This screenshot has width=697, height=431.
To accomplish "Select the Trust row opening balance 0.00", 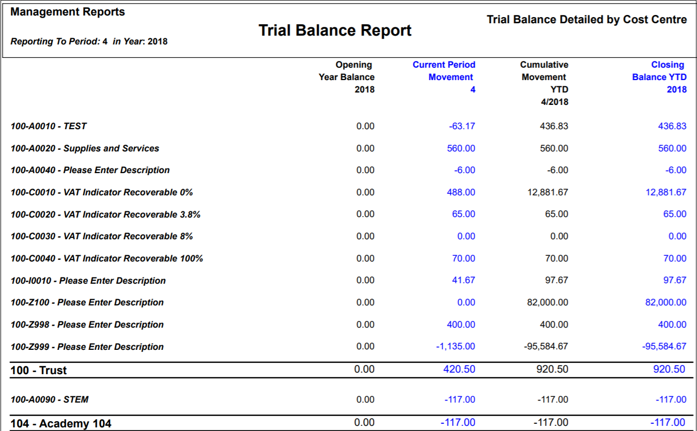I will click(364, 369).
